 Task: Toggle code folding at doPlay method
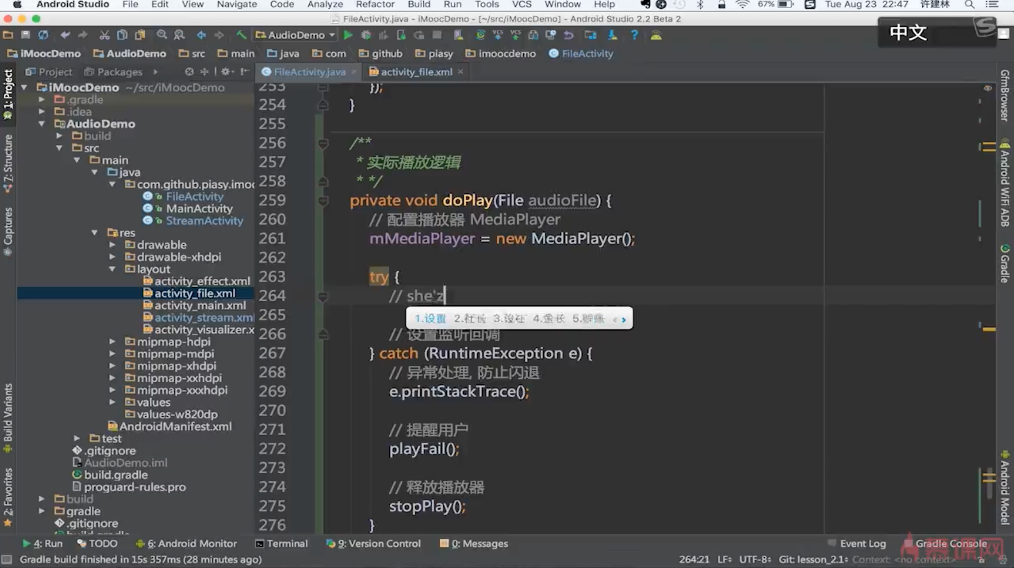point(323,201)
